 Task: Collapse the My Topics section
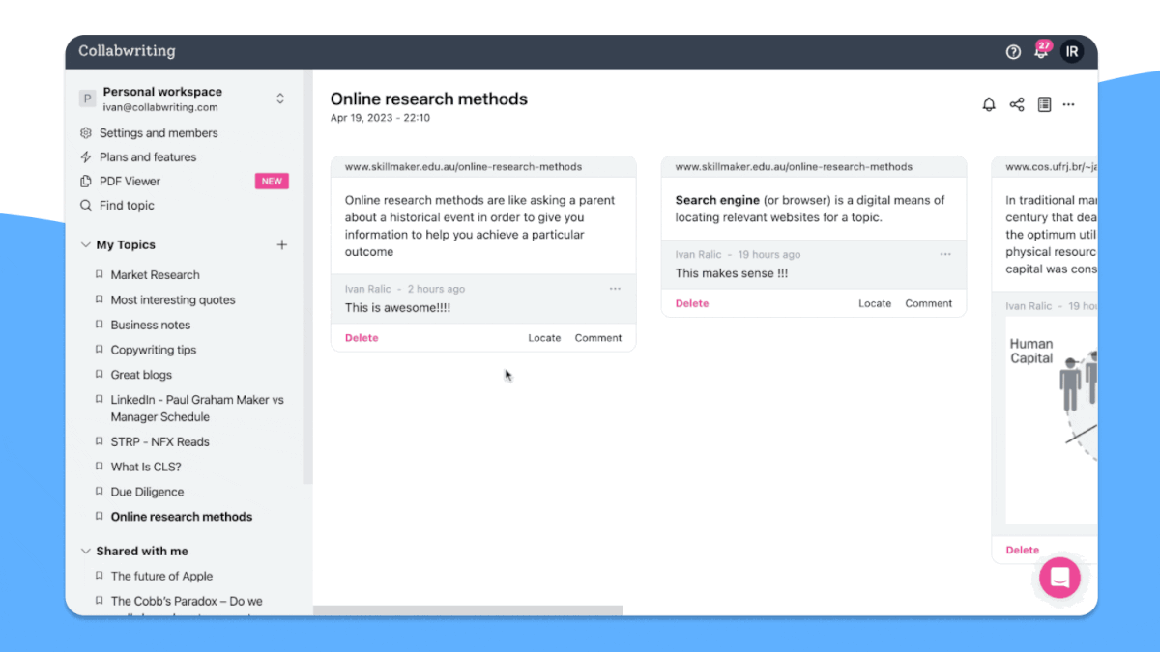pos(86,245)
